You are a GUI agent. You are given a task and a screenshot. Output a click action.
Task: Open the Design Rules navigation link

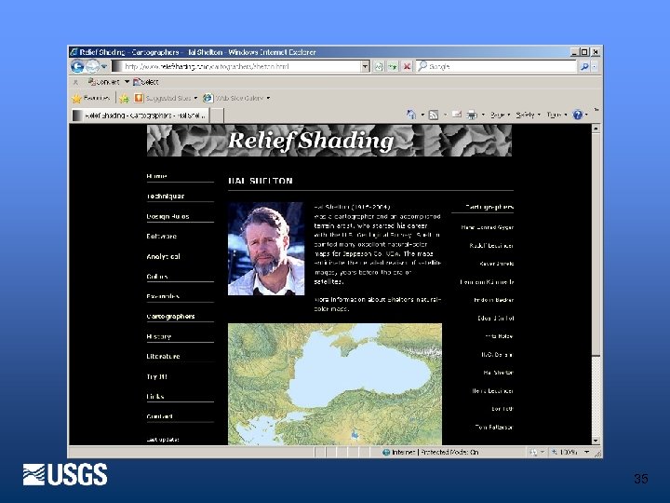167,216
